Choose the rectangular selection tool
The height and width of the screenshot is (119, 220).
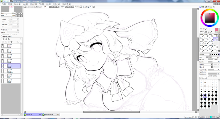coord(201,29)
